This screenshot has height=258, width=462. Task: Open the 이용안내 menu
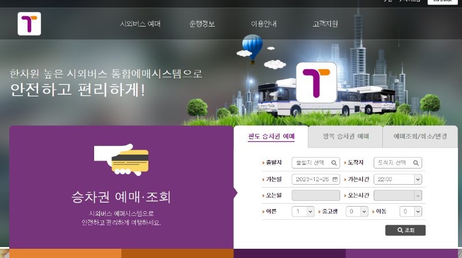[264, 24]
